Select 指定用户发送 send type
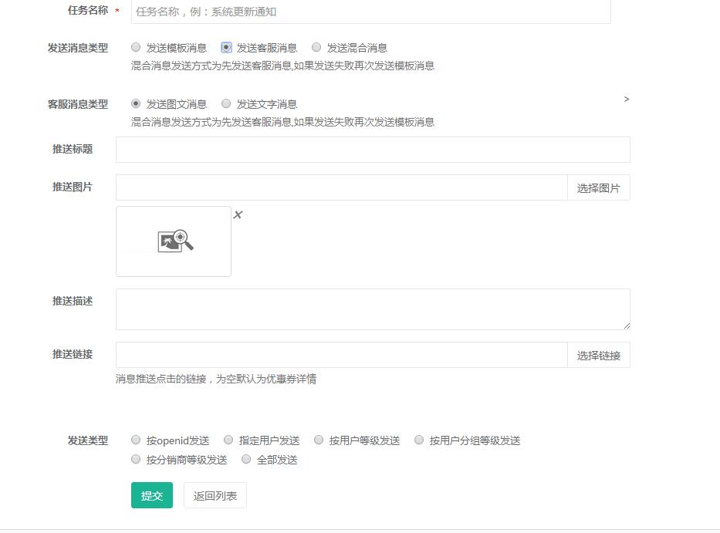 pyautogui.click(x=228, y=440)
